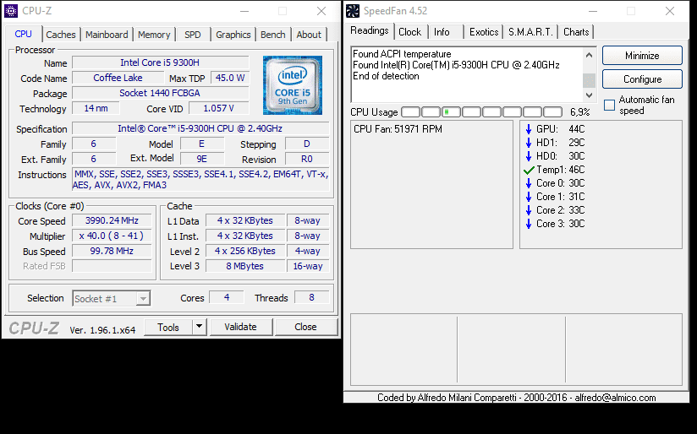
Task: Click the Minimize button in SpeedFan
Action: click(642, 56)
